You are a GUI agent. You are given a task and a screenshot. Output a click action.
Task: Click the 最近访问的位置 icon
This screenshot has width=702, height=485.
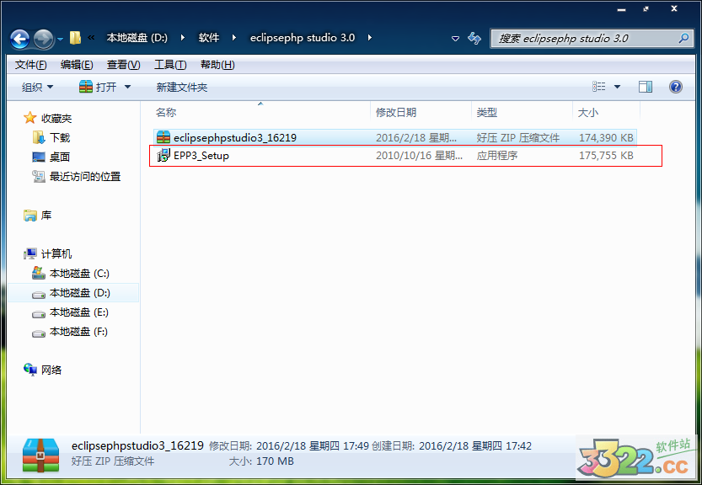(39, 176)
